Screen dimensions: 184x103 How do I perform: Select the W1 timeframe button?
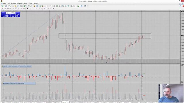click(x=21, y=9)
